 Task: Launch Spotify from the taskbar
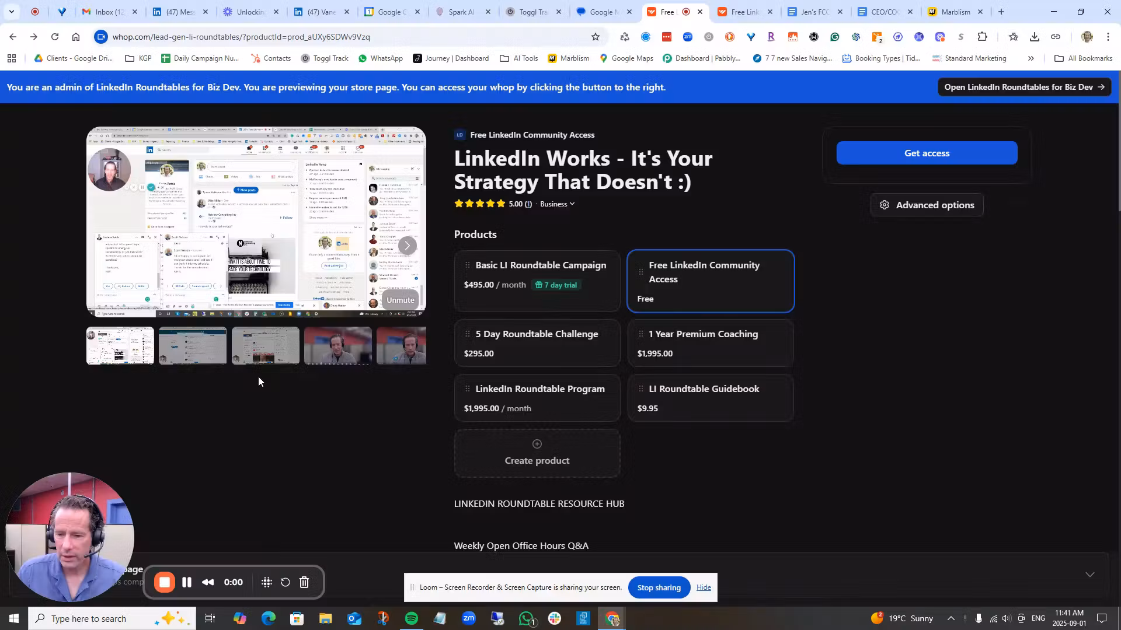tap(412, 618)
